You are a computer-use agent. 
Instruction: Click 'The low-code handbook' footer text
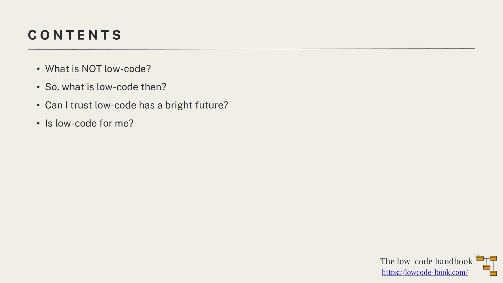(426, 261)
